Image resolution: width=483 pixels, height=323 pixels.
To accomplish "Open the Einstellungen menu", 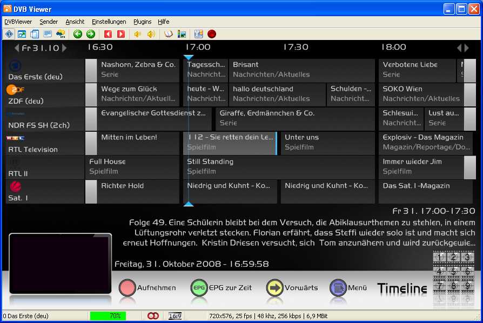I will pos(109,22).
